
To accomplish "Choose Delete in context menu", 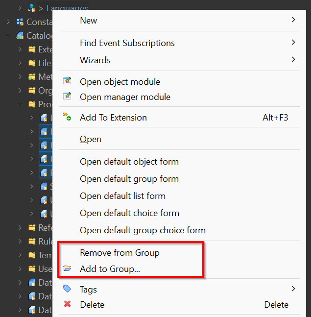I will pos(179,305).
